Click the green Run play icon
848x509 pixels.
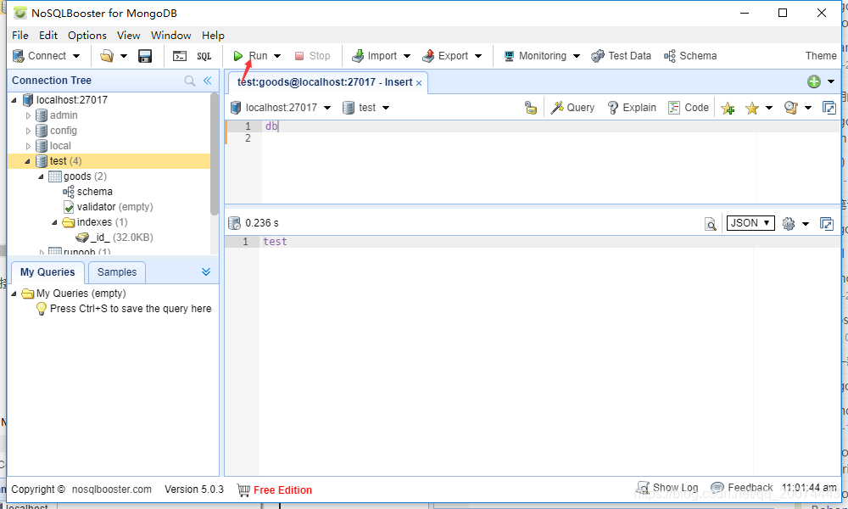point(238,56)
